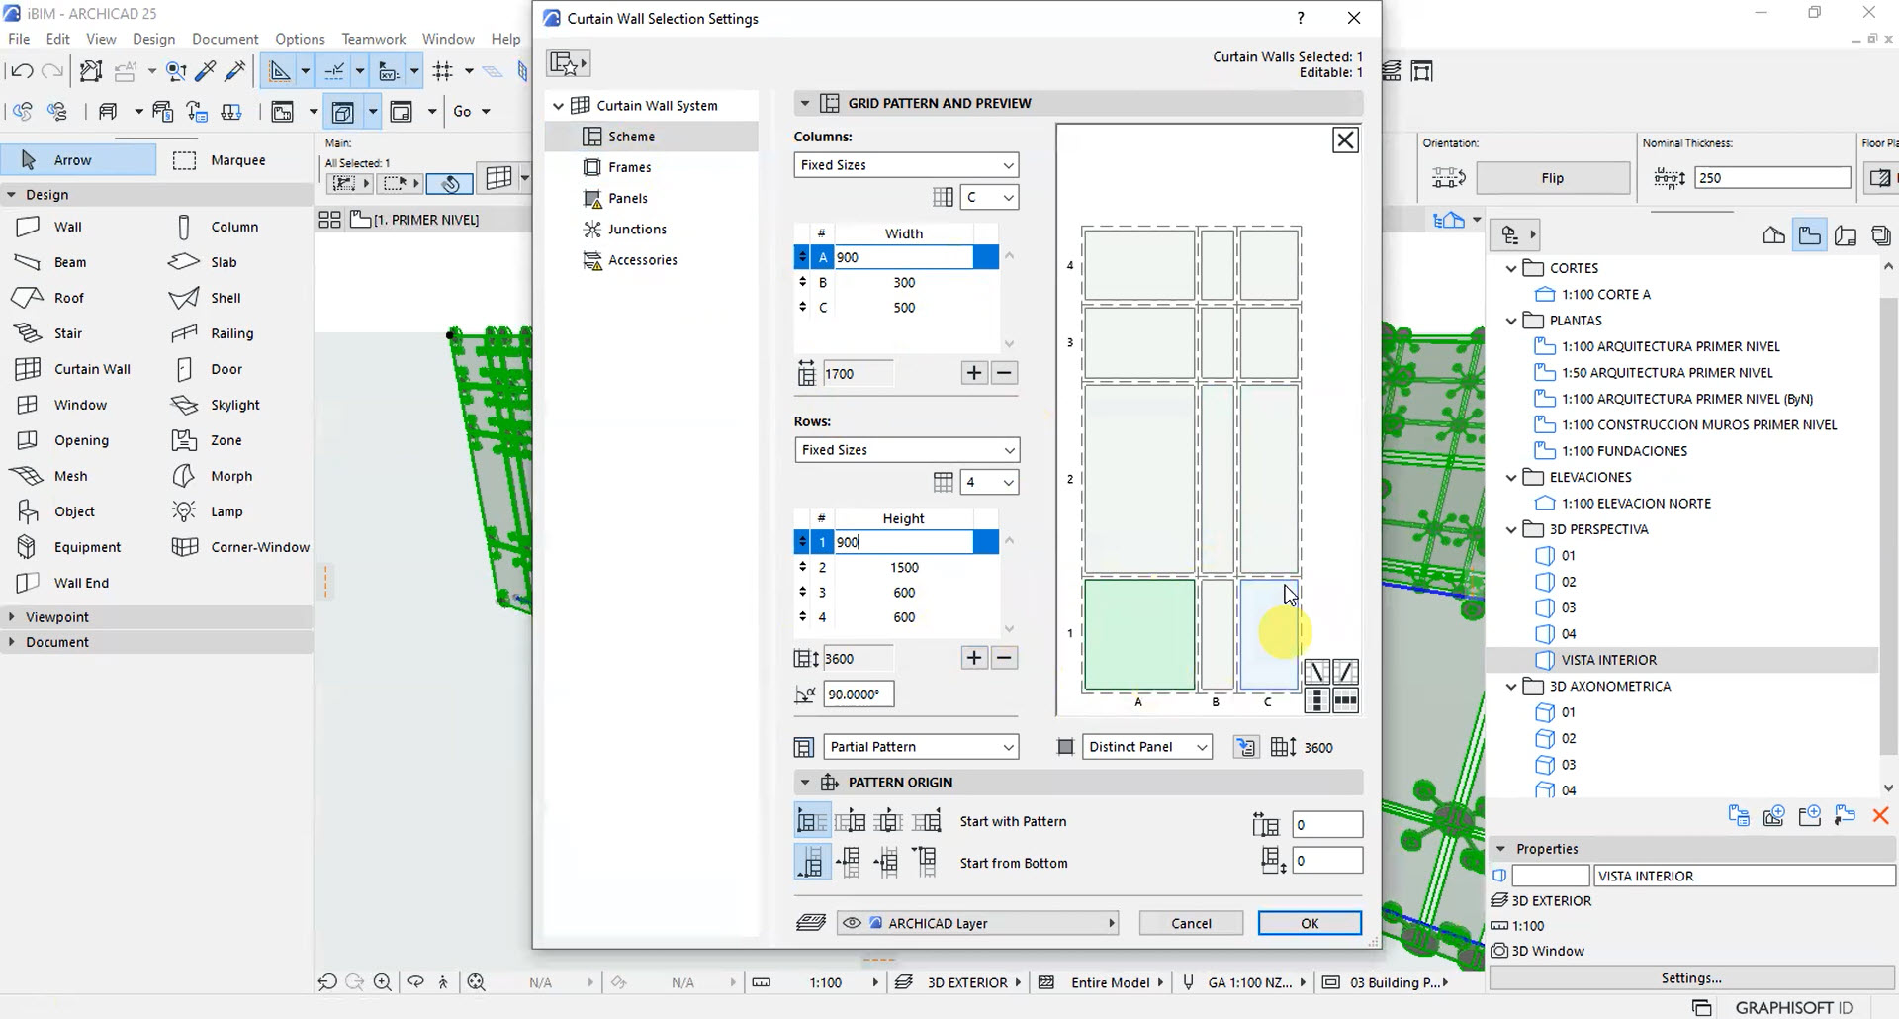Pick the Morph design tool

[230, 476]
